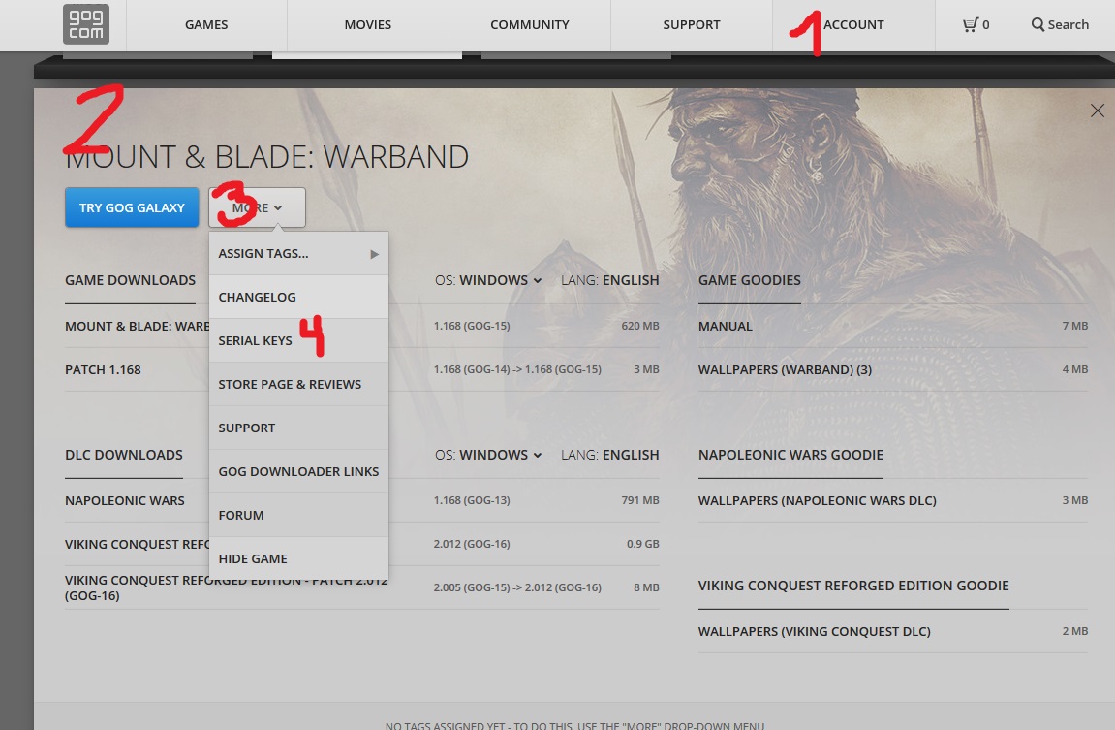Click the GAME GOODIES heading
This screenshot has height=730, width=1115.
(x=750, y=280)
